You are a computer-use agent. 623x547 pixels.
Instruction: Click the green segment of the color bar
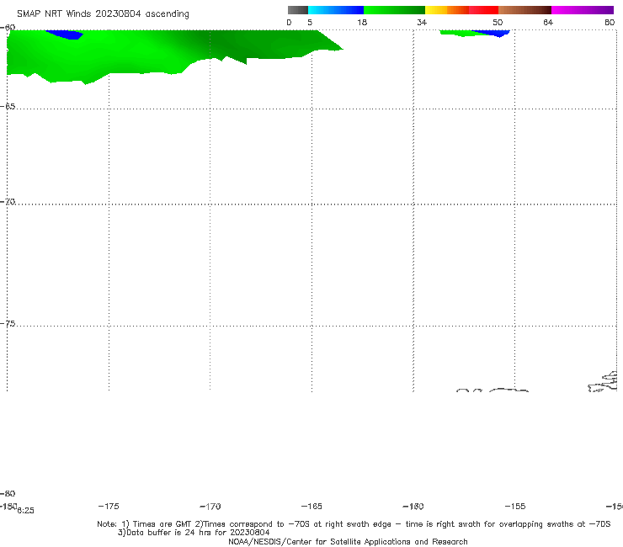click(x=394, y=10)
